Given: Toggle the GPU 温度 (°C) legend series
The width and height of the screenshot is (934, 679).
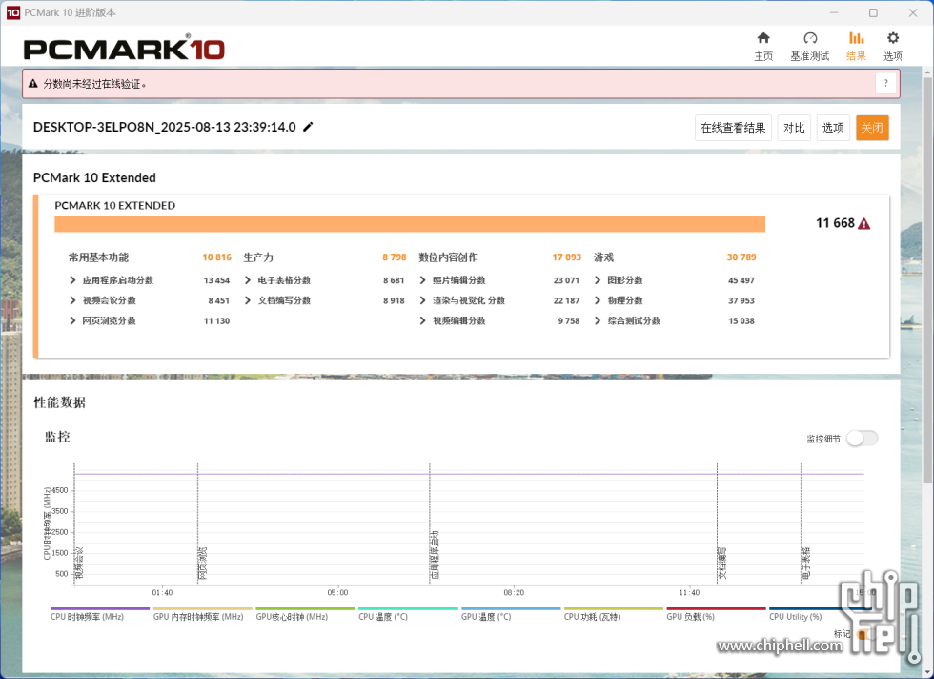Looking at the screenshot, I should pos(511,614).
